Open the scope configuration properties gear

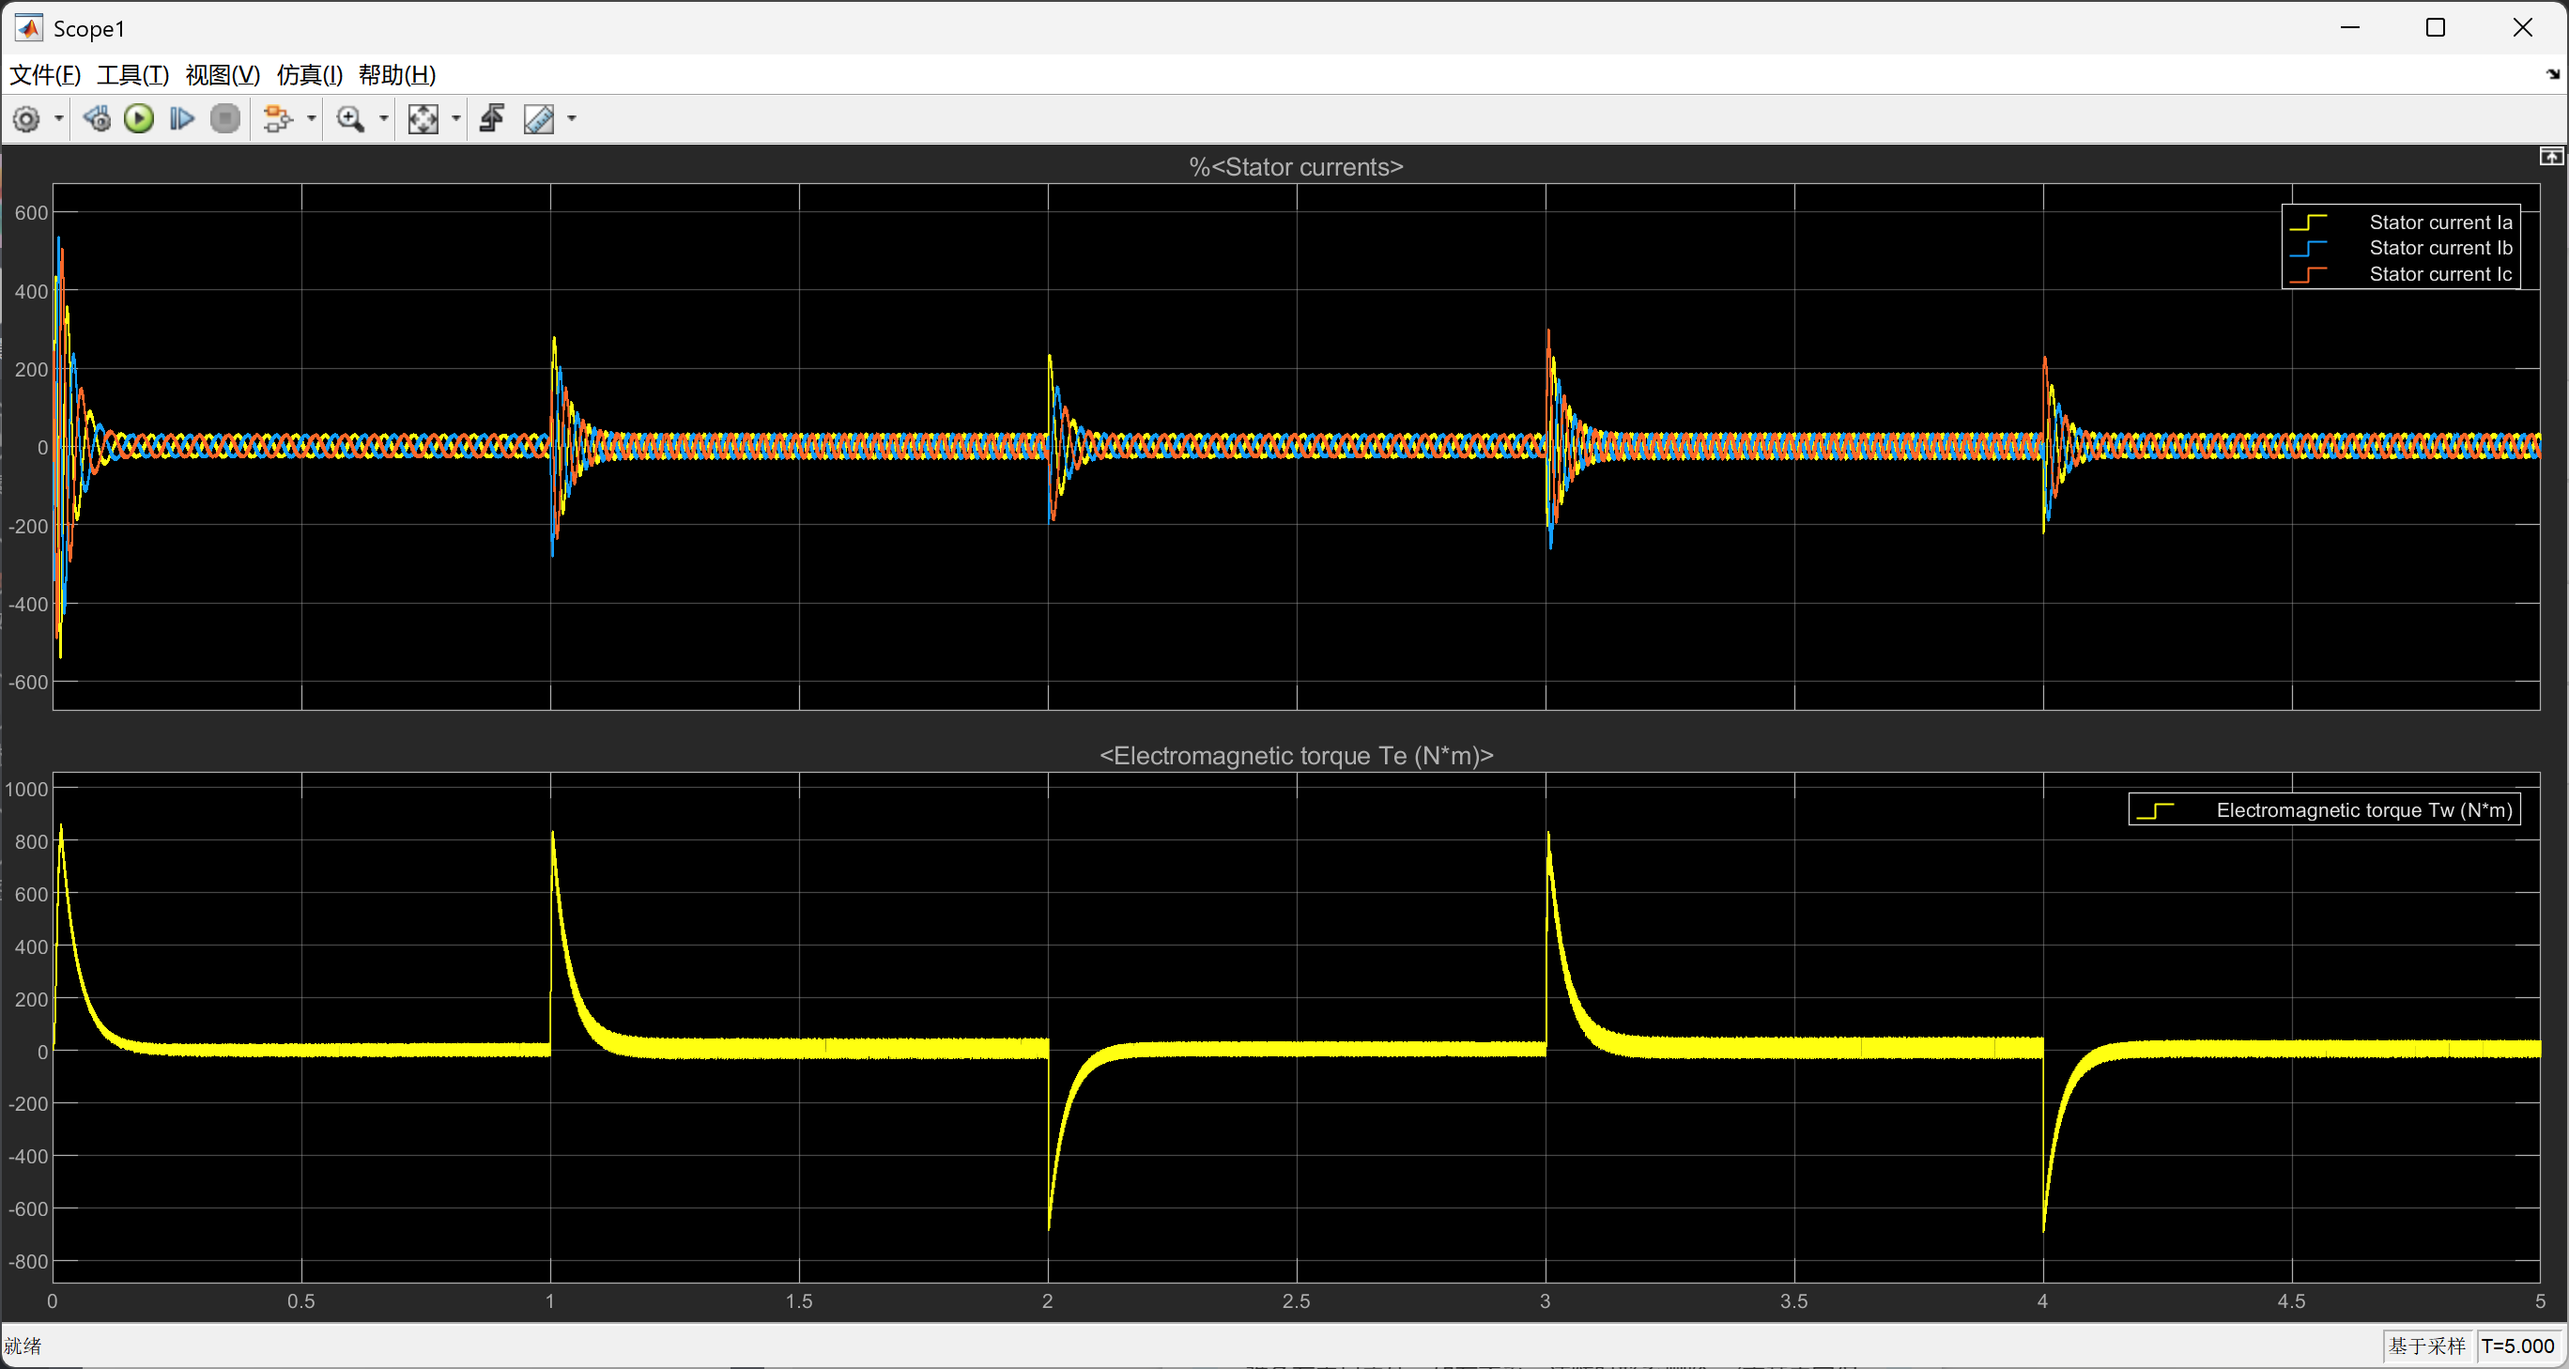click(x=27, y=119)
